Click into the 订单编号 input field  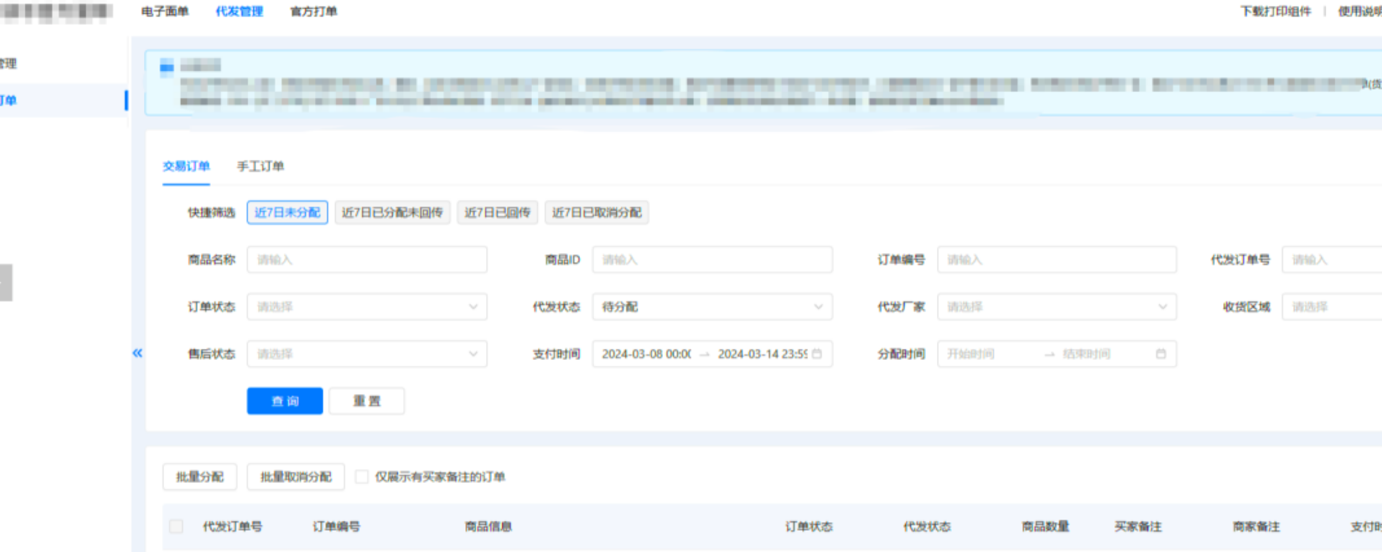pos(1056,260)
